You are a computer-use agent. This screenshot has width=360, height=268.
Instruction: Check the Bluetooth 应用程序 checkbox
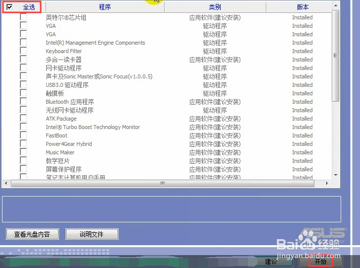(23, 101)
